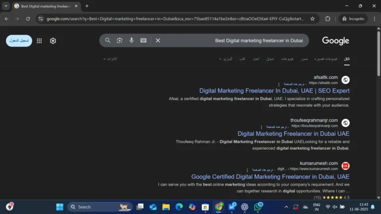Click the kumarumesh.com red favicon
Screen dimensions: 381x214
click(x=345, y=166)
